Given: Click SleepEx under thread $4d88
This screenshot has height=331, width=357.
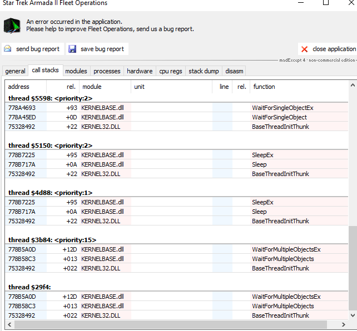Looking at the screenshot, I should (x=262, y=202).
